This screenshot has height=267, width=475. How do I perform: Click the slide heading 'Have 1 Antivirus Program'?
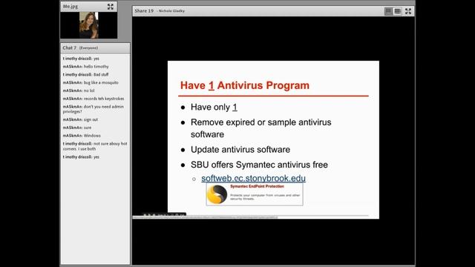245,85
